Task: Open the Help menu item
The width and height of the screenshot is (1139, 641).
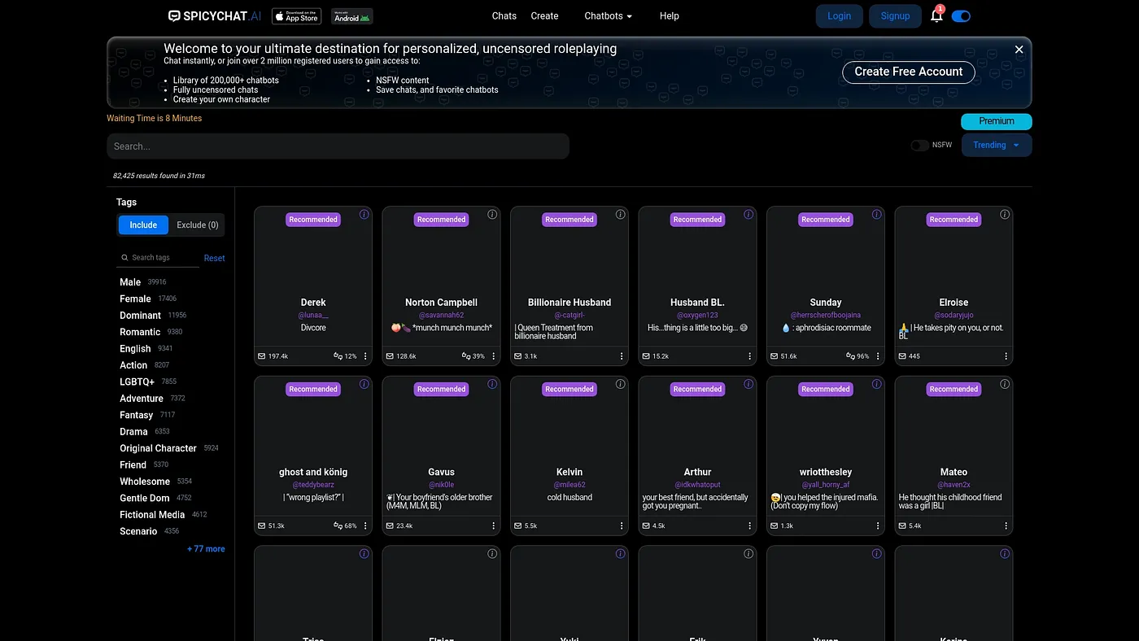Action: [x=670, y=16]
